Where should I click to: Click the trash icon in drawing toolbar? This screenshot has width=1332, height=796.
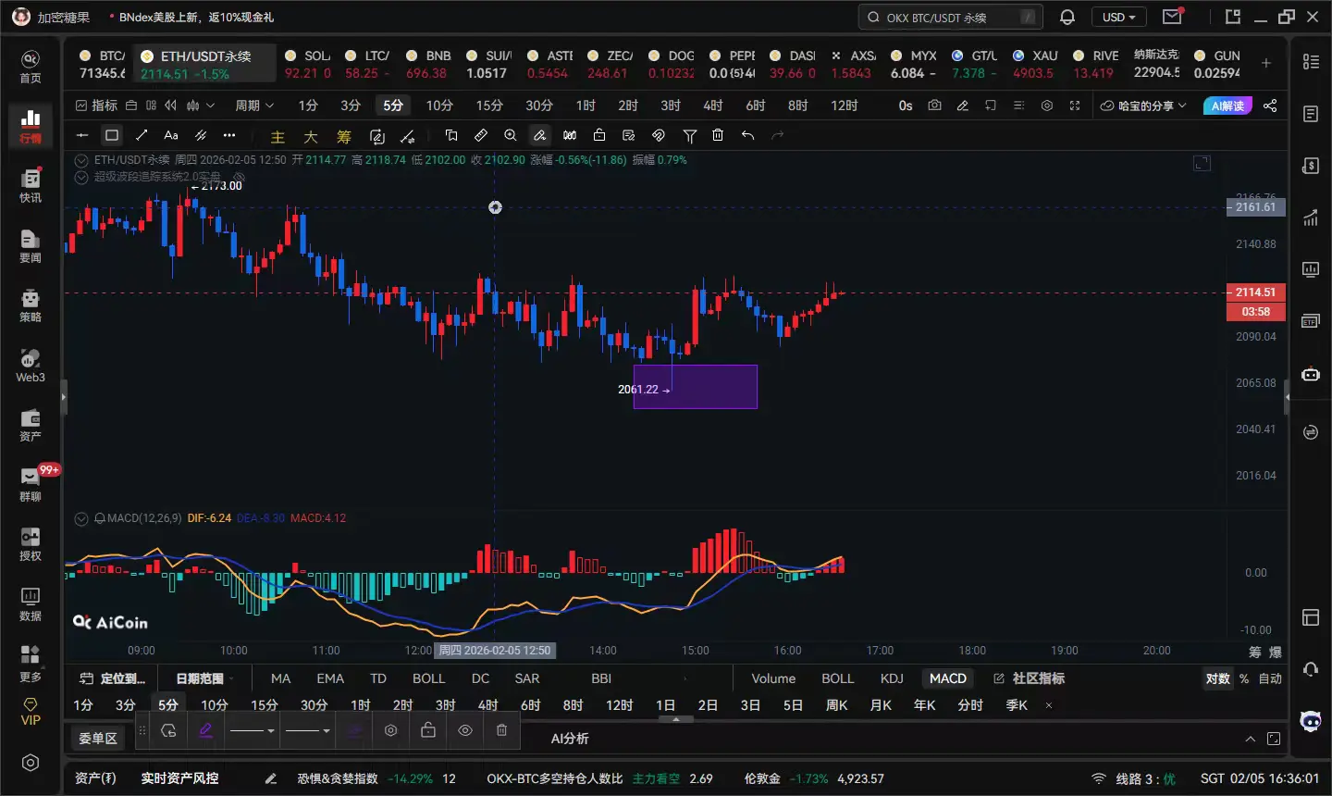tap(718, 135)
